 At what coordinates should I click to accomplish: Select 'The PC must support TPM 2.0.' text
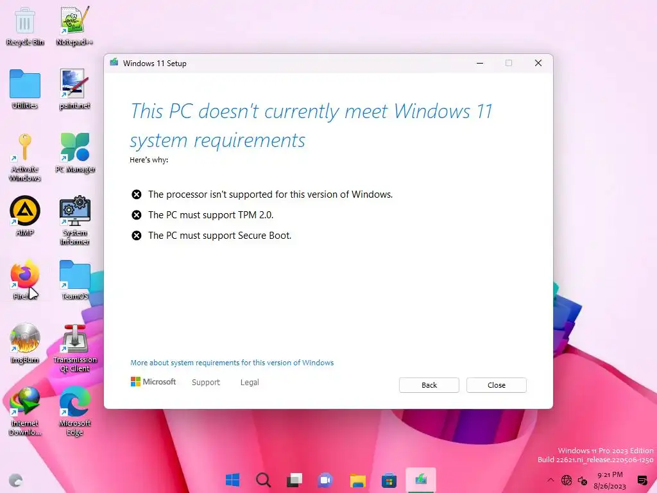(210, 215)
